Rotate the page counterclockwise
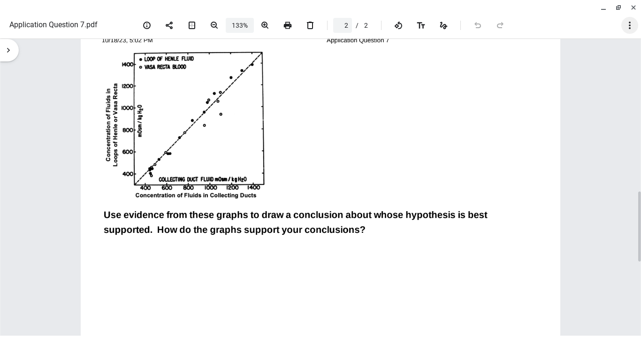Image resolution: width=641 pixels, height=338 pixels. pyautogui.click(x=398, y=25)
